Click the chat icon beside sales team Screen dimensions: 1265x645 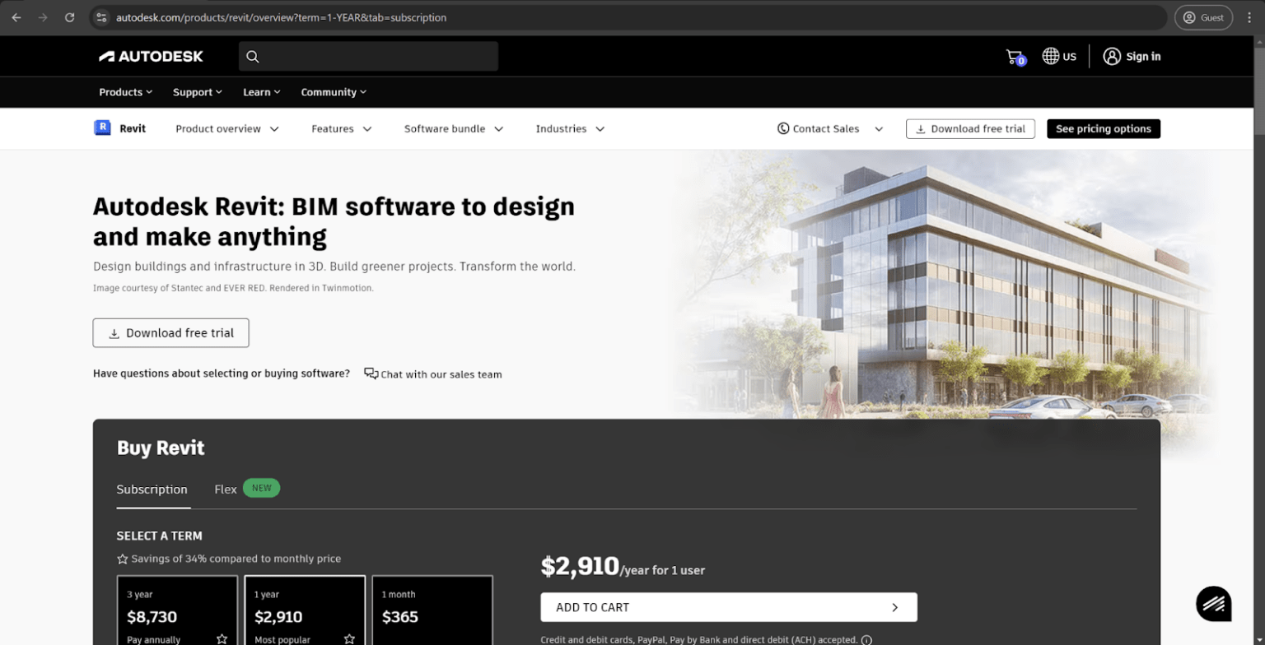tap(371, 374)
